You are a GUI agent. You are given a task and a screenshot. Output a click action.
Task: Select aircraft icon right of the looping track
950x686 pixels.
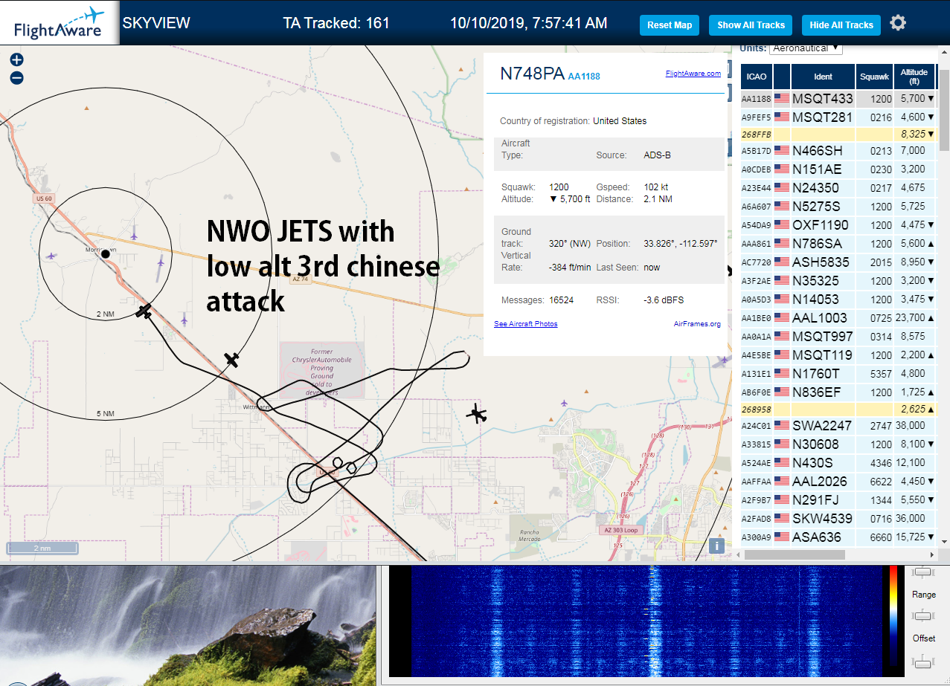tap(478, 414)
